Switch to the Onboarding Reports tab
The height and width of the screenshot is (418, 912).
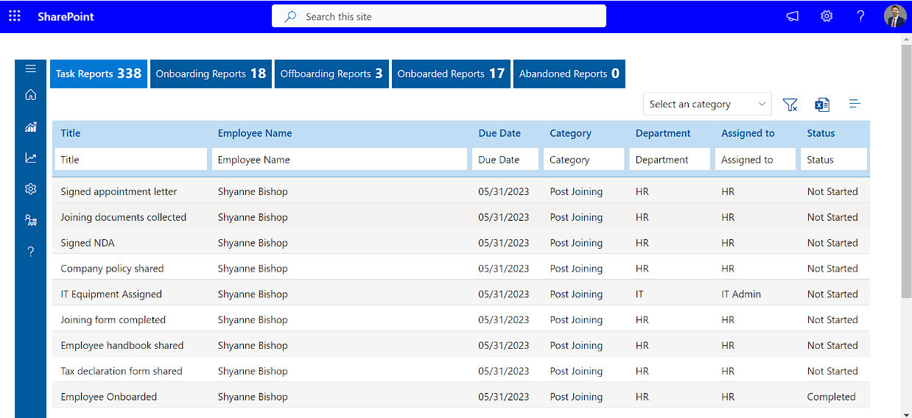[x=211, y=74]
